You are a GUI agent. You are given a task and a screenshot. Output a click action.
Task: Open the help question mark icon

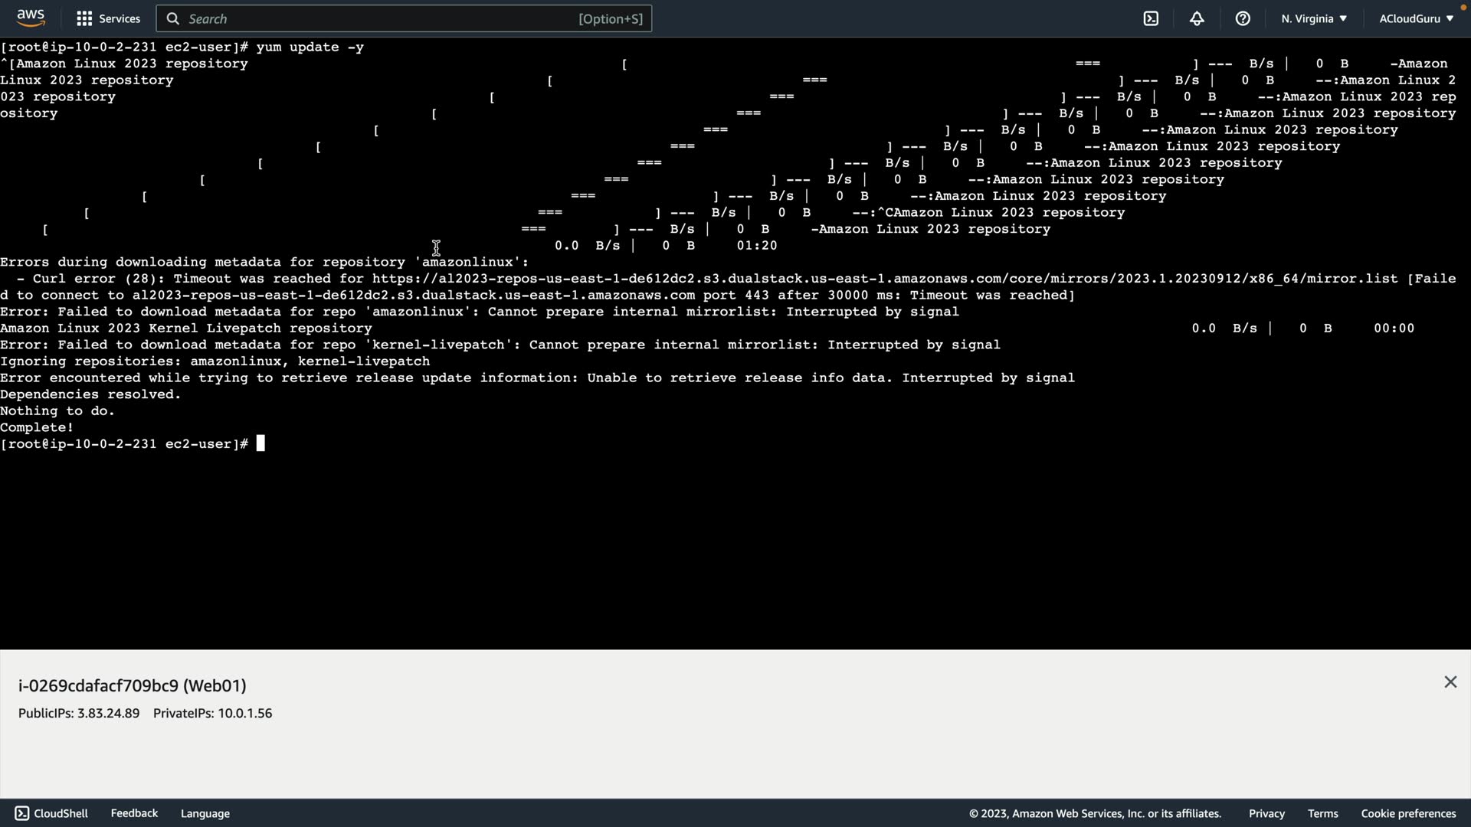(x=1243, y=18)
